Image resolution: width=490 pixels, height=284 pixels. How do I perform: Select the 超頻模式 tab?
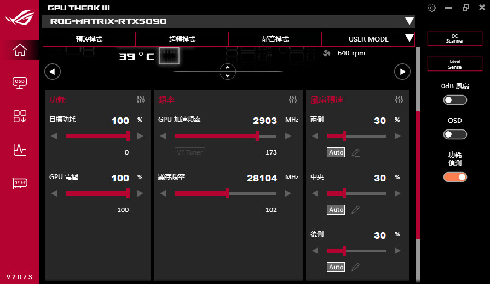[x=182, y=39]
